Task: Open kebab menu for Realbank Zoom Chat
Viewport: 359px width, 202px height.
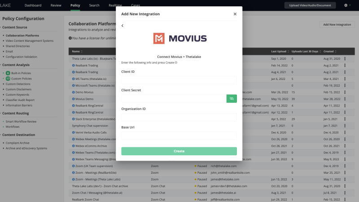Action: 345,199
